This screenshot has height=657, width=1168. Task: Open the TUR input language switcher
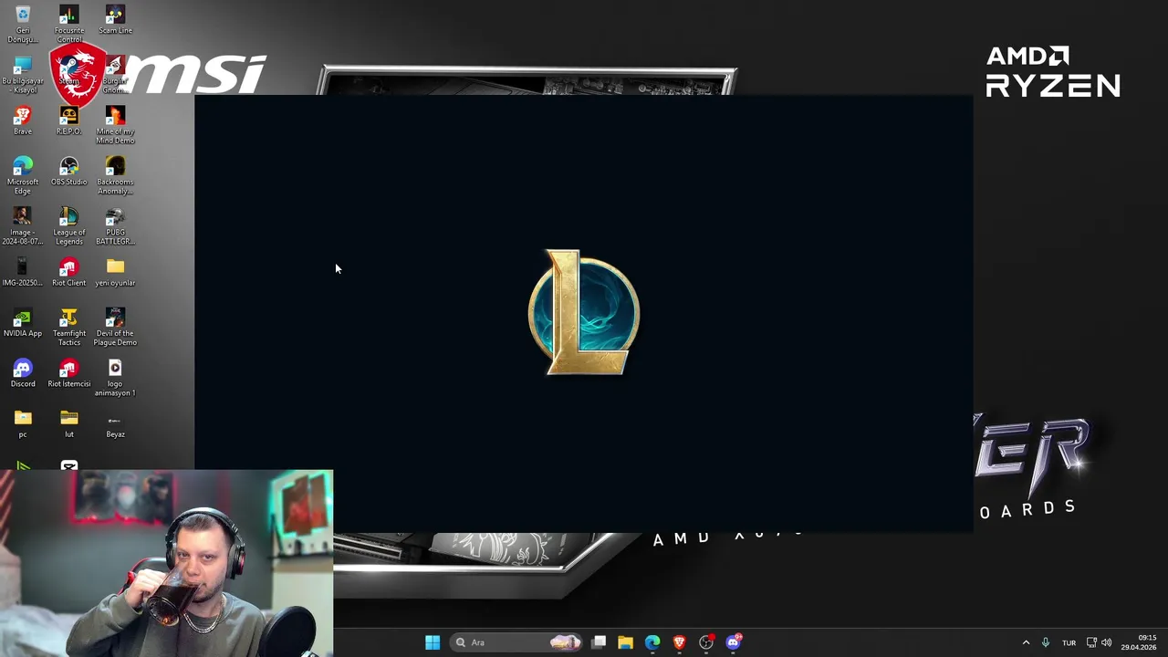tap(1069, 642)
